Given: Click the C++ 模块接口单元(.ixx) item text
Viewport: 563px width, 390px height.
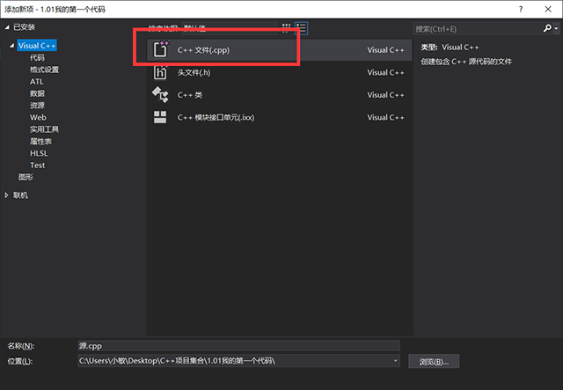Looking at the screenshot, I should [x=216, y=118].
